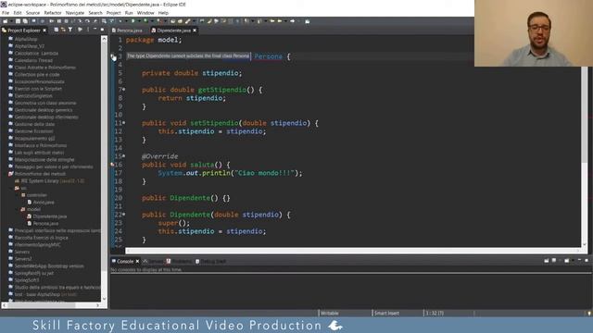
Task: Open the Run menu
Action: pyautogui.click(x=129, y=13)
